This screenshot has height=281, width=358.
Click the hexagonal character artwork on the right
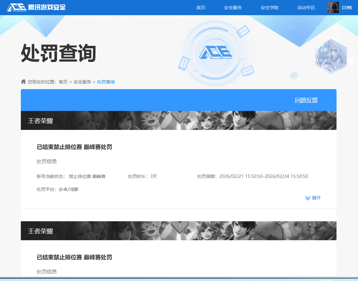pyautogui.click(x=331, y=57)
